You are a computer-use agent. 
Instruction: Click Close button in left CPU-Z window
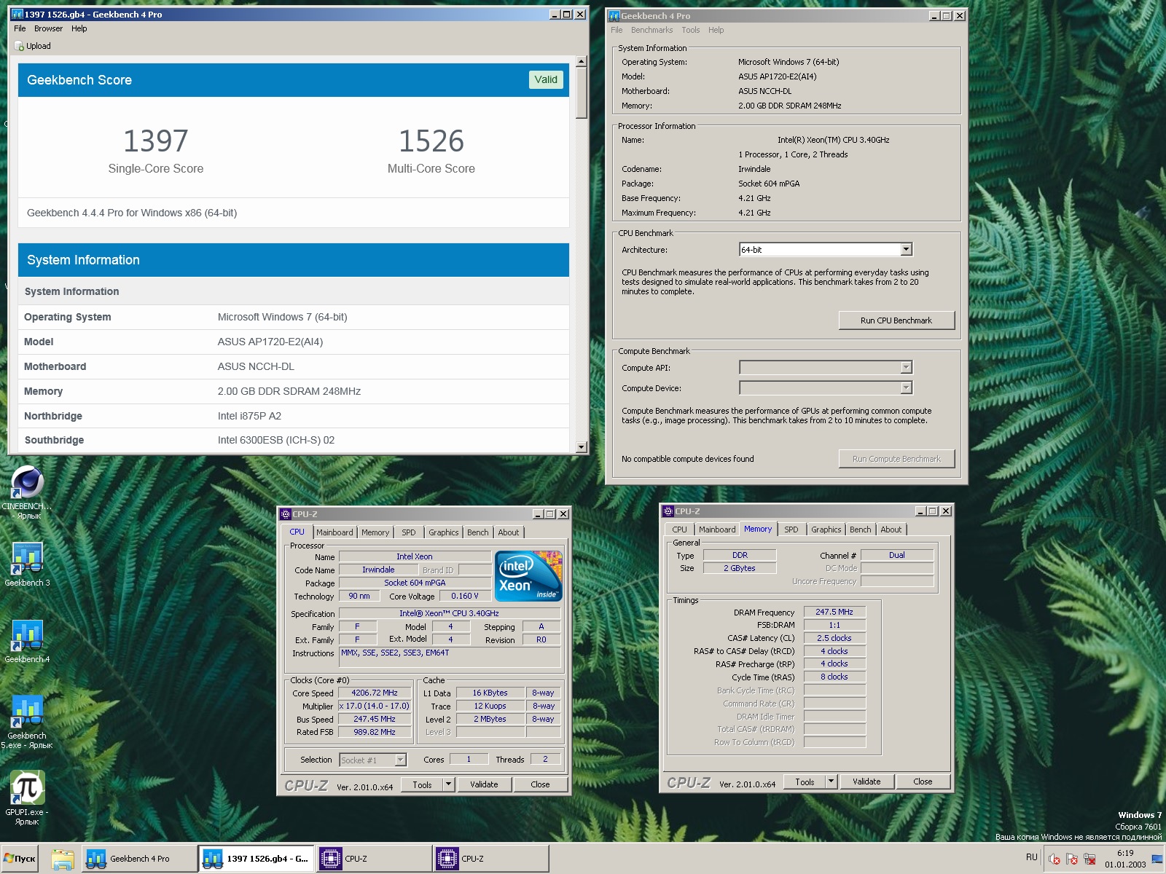click(x=540, y=784)
